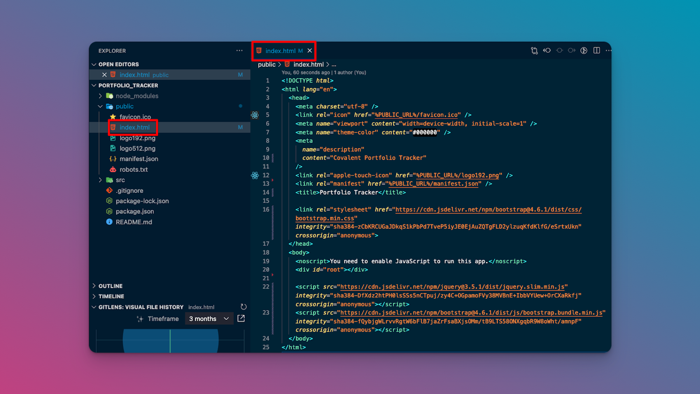Split the editor to the right

[x=597, y=50]
